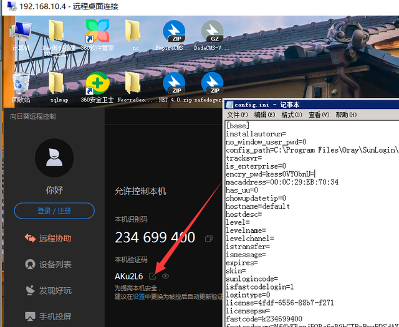This screenshot has width=399, height=327.
Task: Click the 远程协助 sidebar icon
Action: tap(30, 239)
